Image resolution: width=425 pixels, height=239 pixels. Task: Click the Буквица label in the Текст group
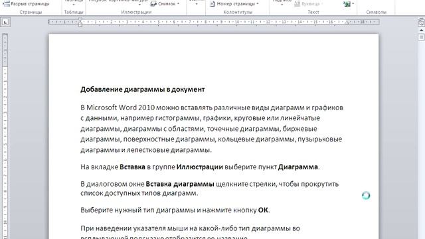click(x=311, y=4)
